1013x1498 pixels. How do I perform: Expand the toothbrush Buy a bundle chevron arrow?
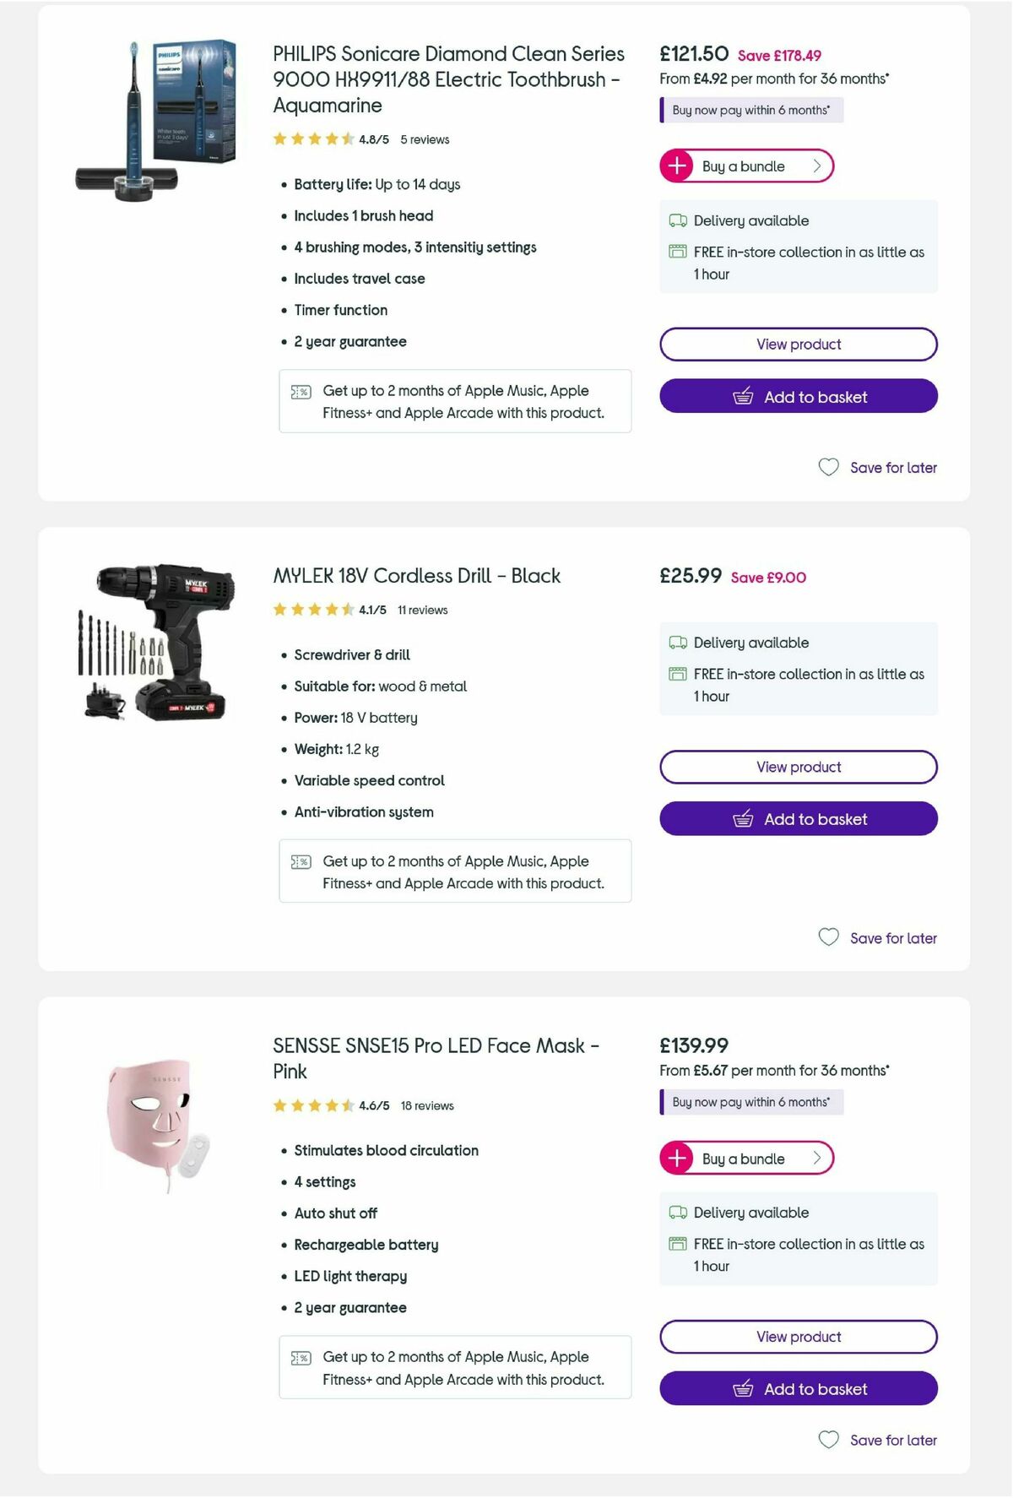pos(817,166)
